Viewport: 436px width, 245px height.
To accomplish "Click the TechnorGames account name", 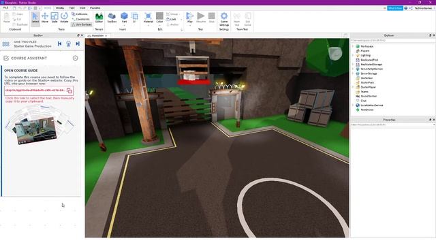I will coord(424,8).
